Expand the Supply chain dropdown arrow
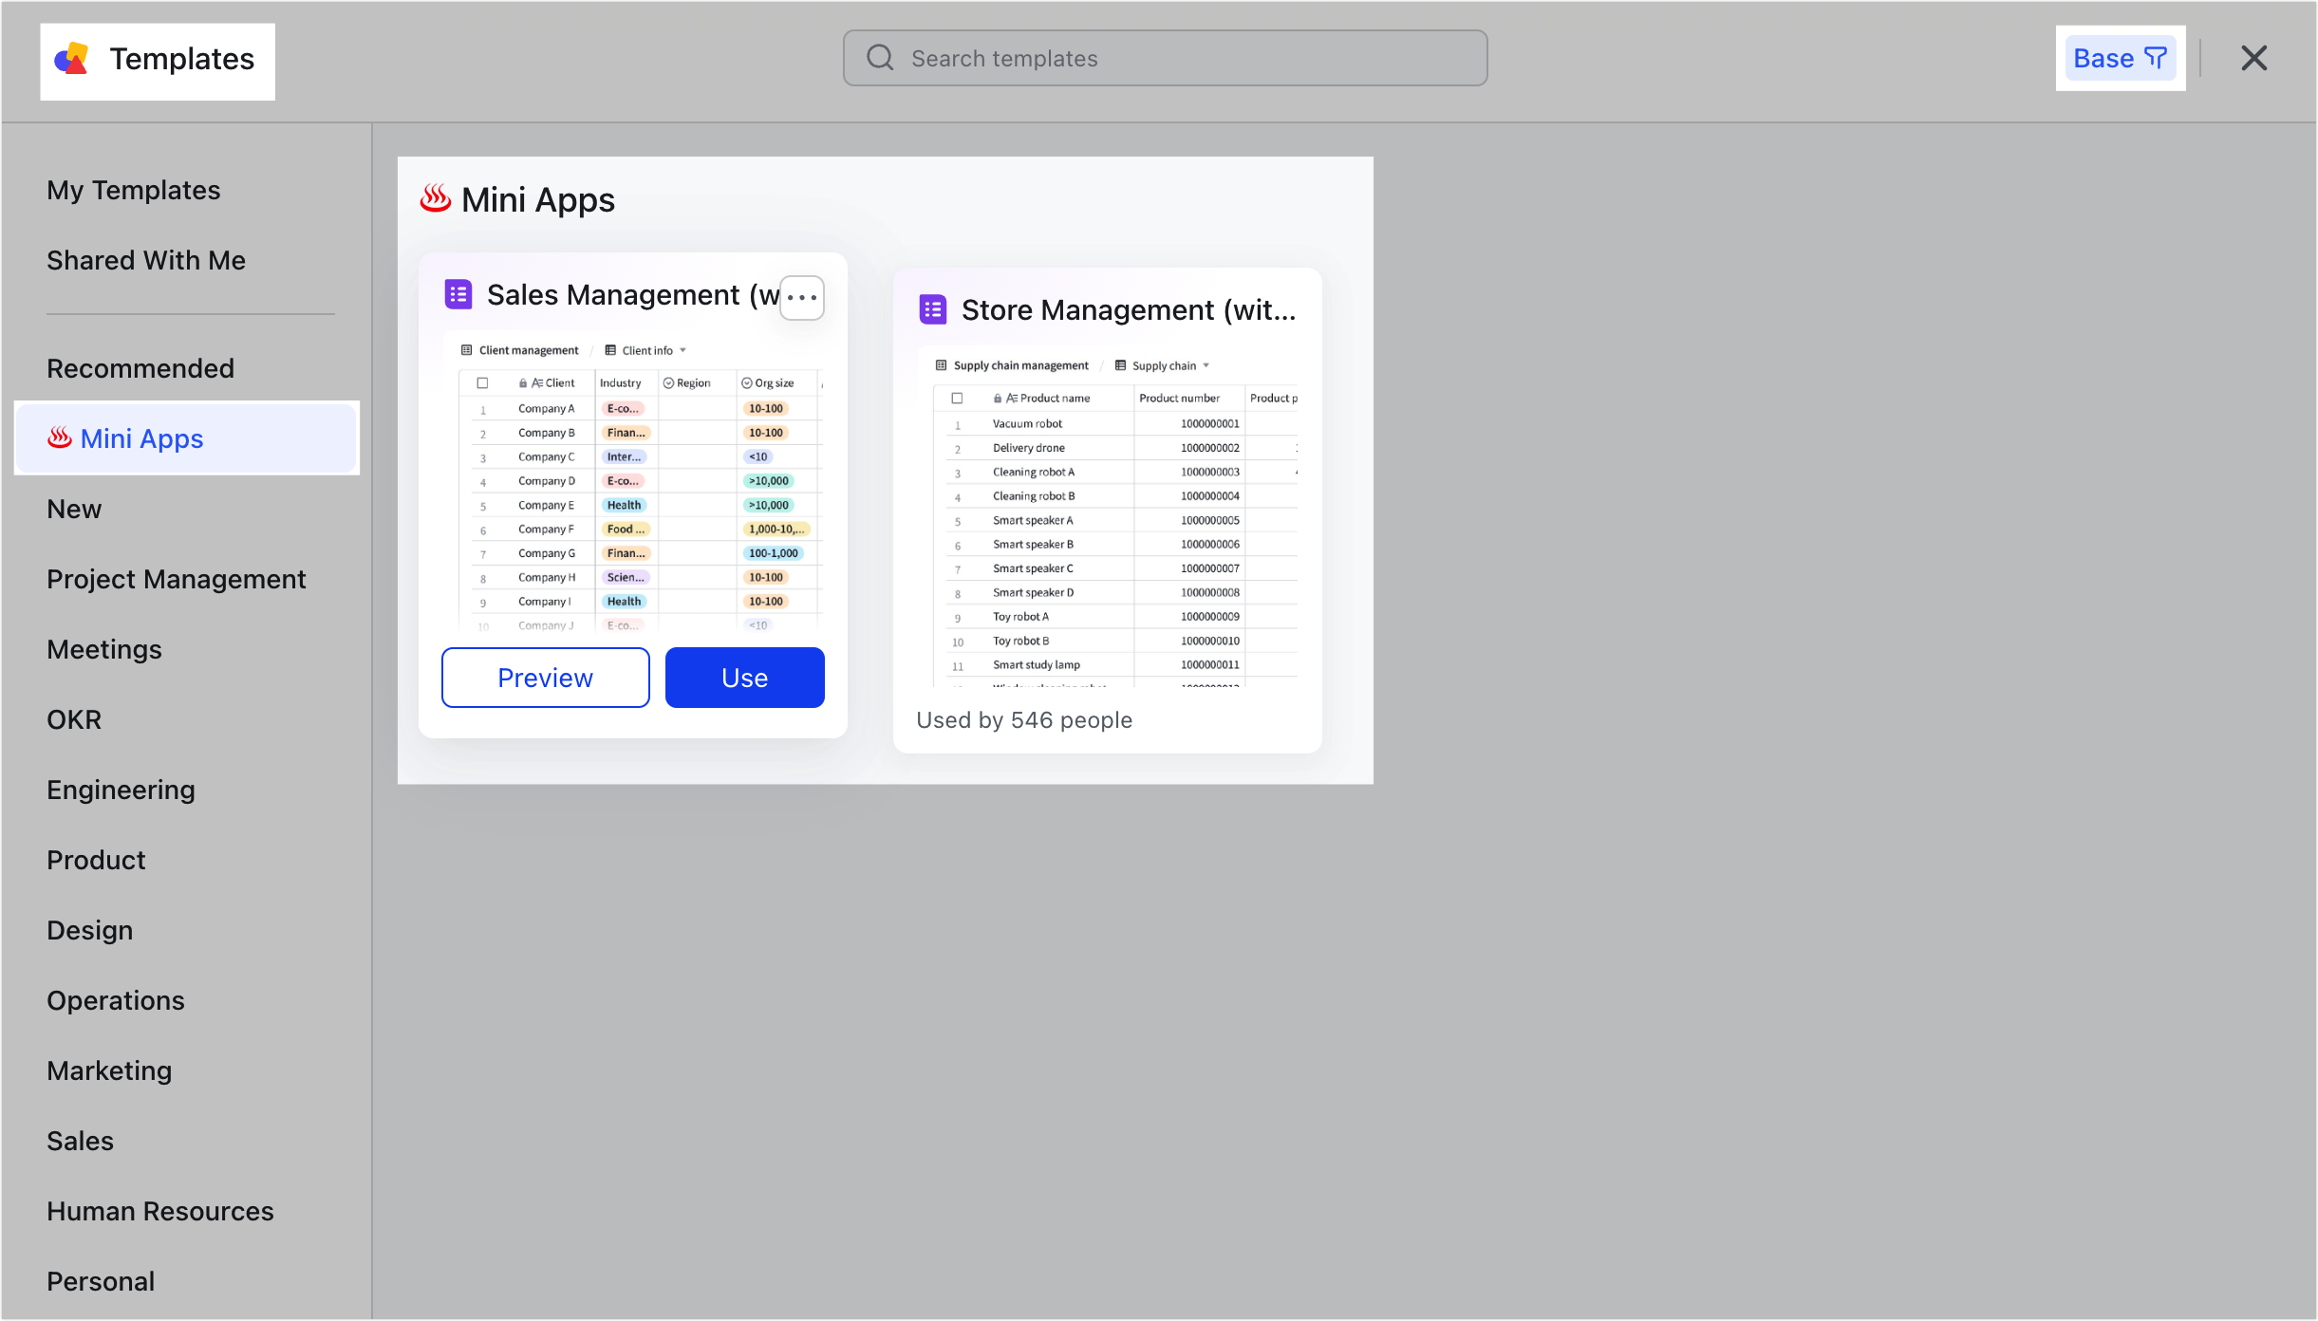The height and width of the screenshot is (1321, 2318). coord(1205,364)
